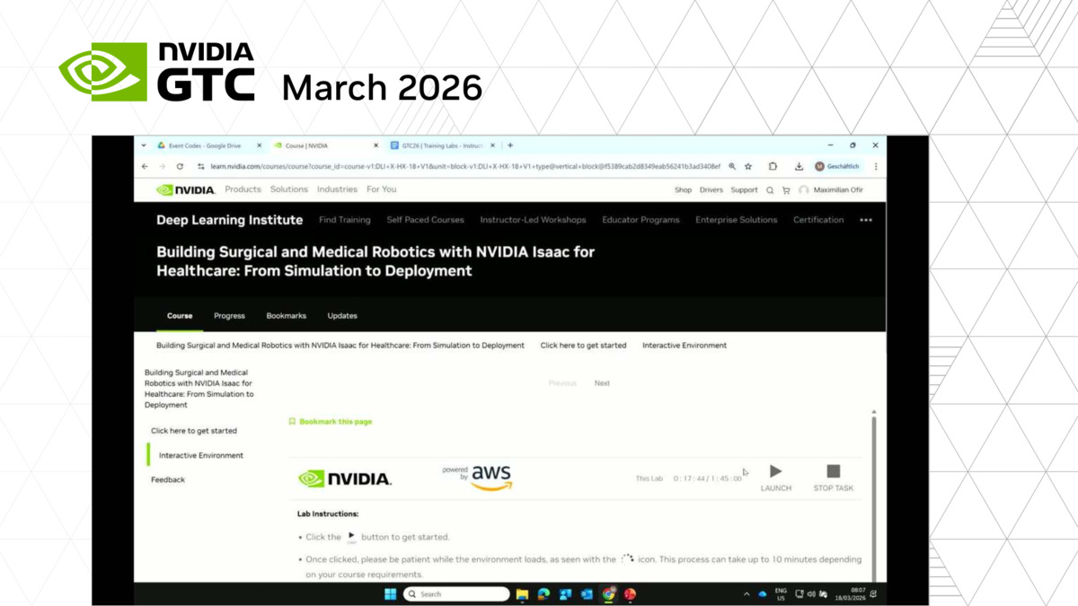Open the Windows Start button
Viewport: 1078px width, 606px height.
[x=391, y=593]
